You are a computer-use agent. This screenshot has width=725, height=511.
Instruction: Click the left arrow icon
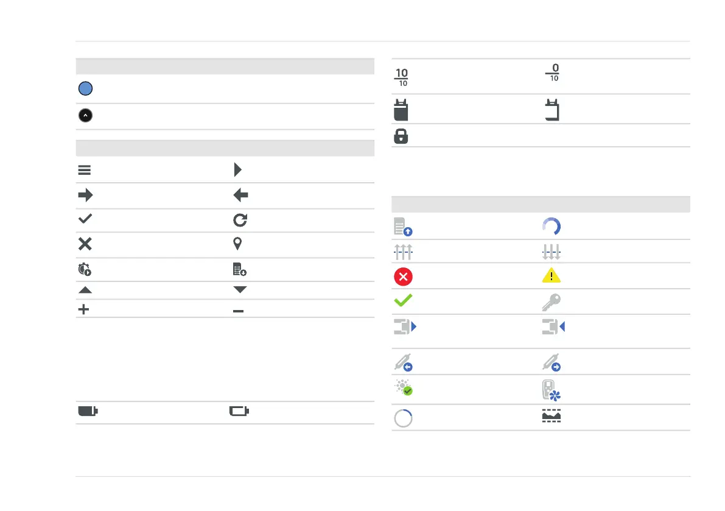(240, 195)
